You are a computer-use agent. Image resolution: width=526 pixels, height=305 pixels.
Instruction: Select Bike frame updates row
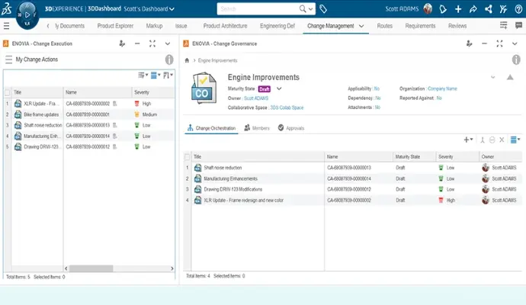(x=89, y=114)
